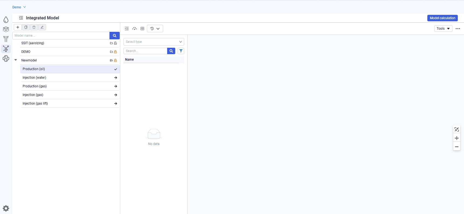Collapse the menu beside Integrated Model title
Screen dimensions: 464x214
(x=21, y=18)
